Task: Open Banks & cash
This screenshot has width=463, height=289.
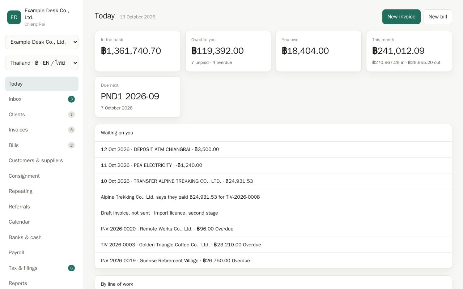Action: click(42, 237)
